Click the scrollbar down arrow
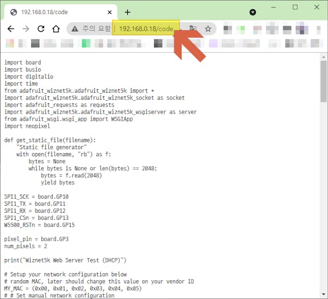This screenshot has height=299, width=328. tap(323, 294)
